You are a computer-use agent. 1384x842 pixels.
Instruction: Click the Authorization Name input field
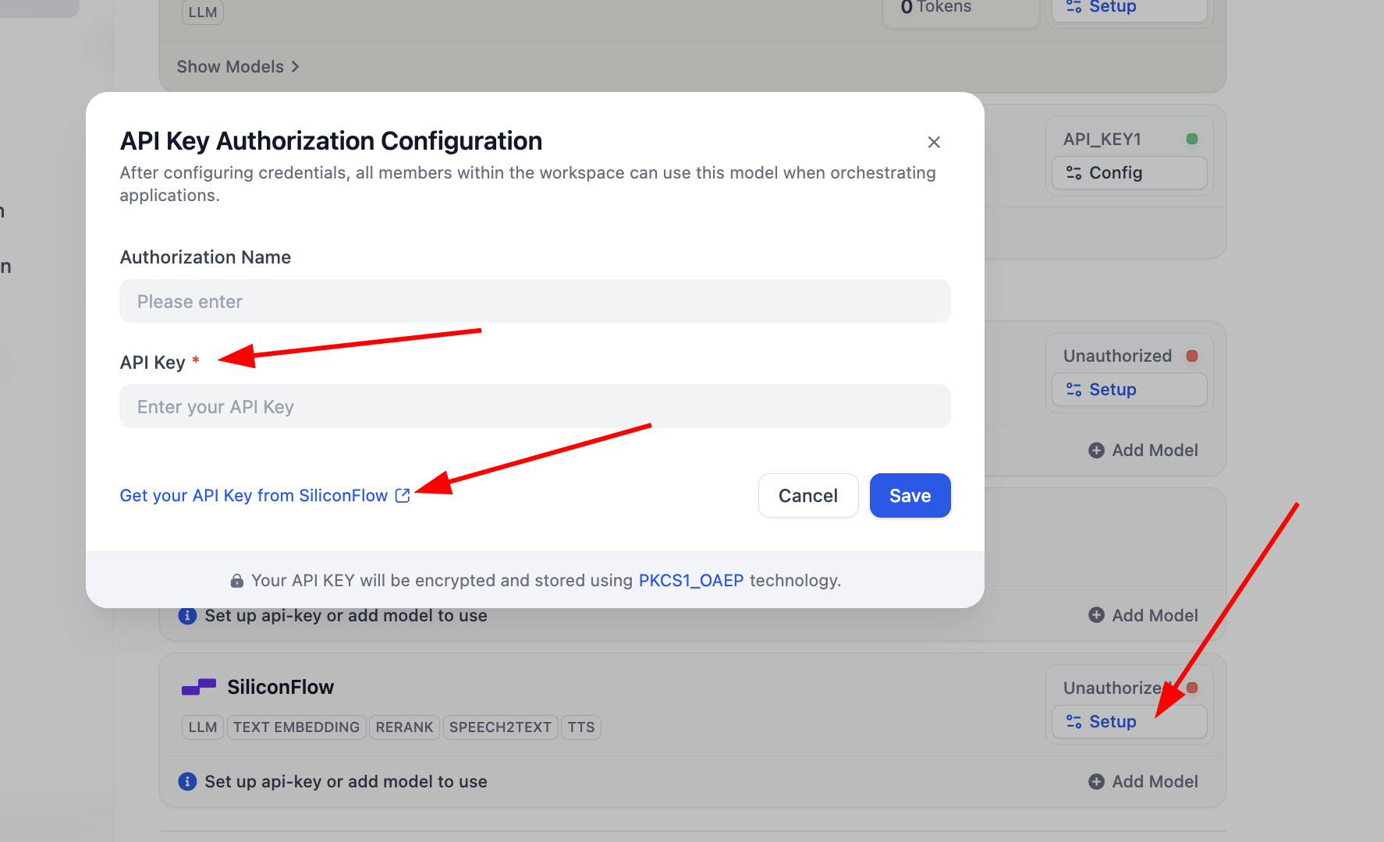(x=534, y=302)
